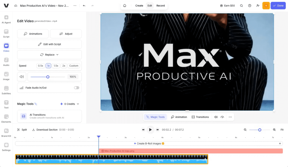Click the search magnifier icon in header
288x167 pixels.
[x=241, y=6]
